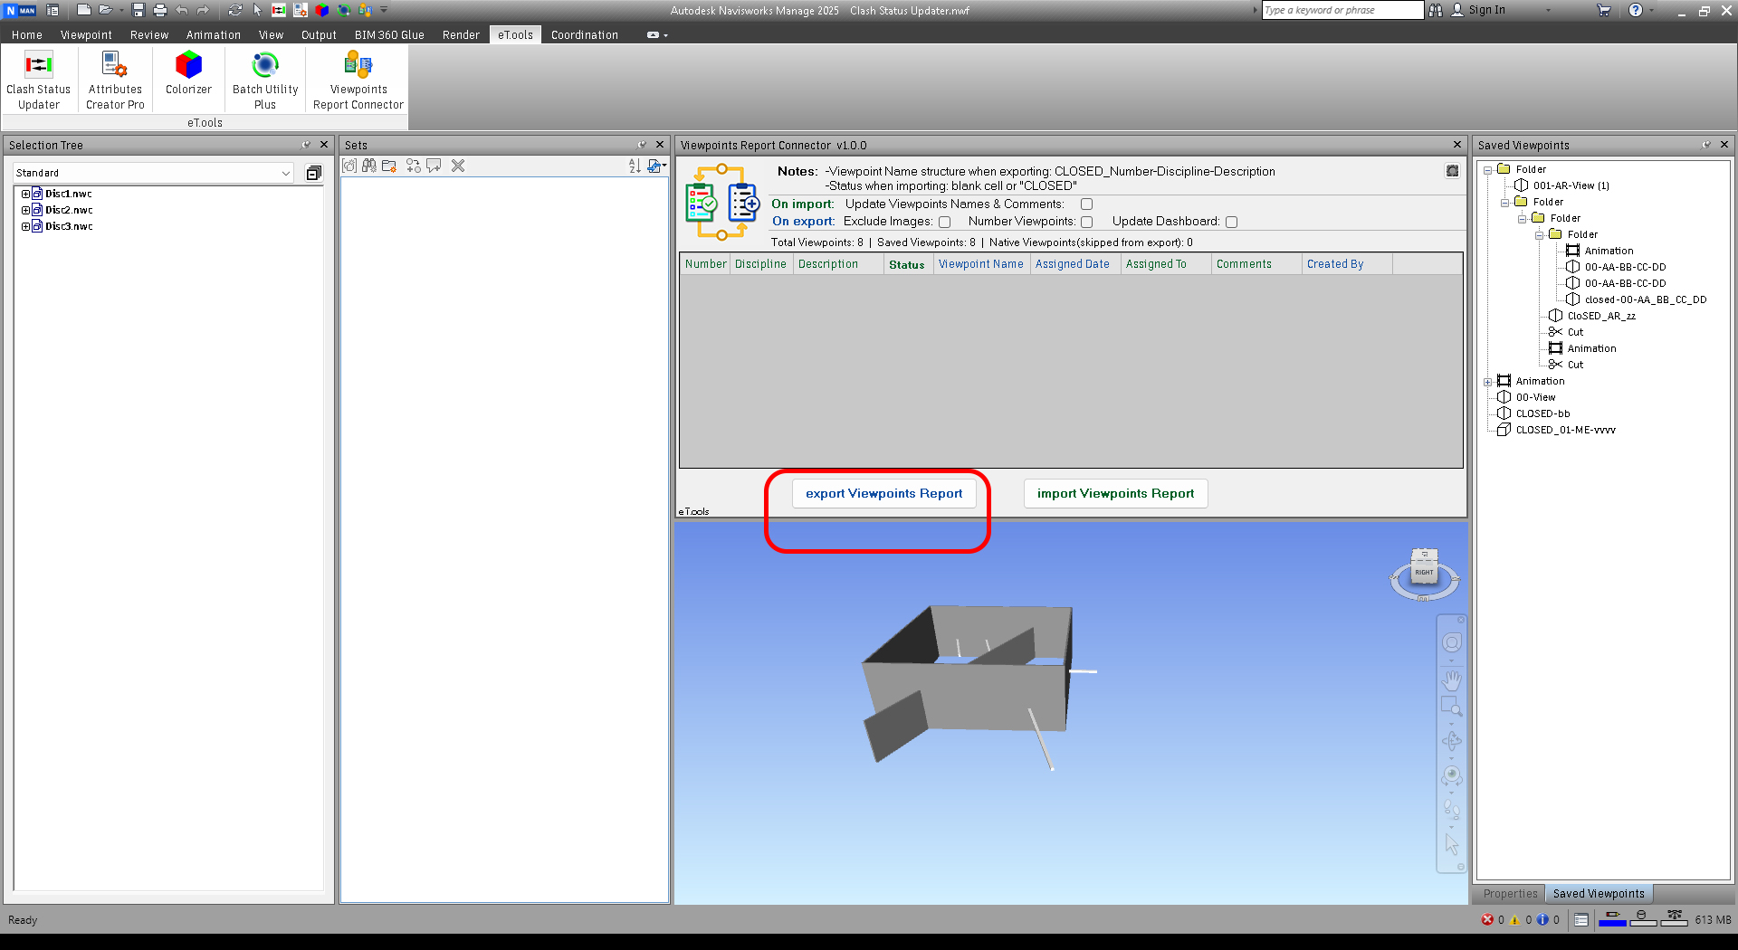Sort table by the Status column header
Viewport: 1738px width, 950px height.
coord(907,264)
